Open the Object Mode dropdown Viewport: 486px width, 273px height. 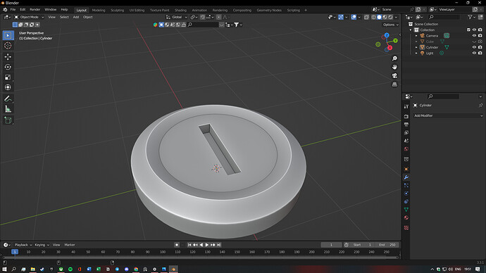[29, 18]
